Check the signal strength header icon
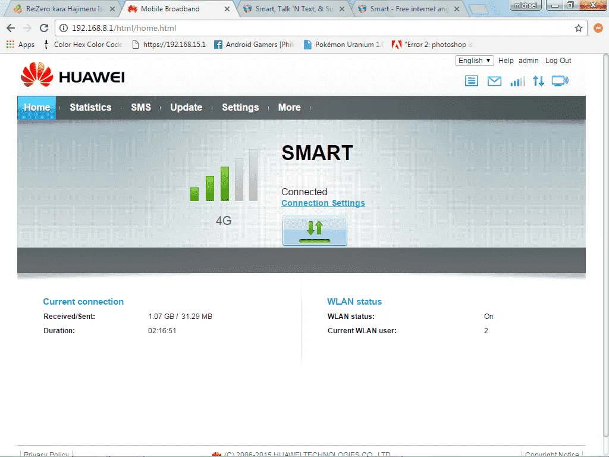The height and width of the screenshot is (457, 609). tap(517, 81)
